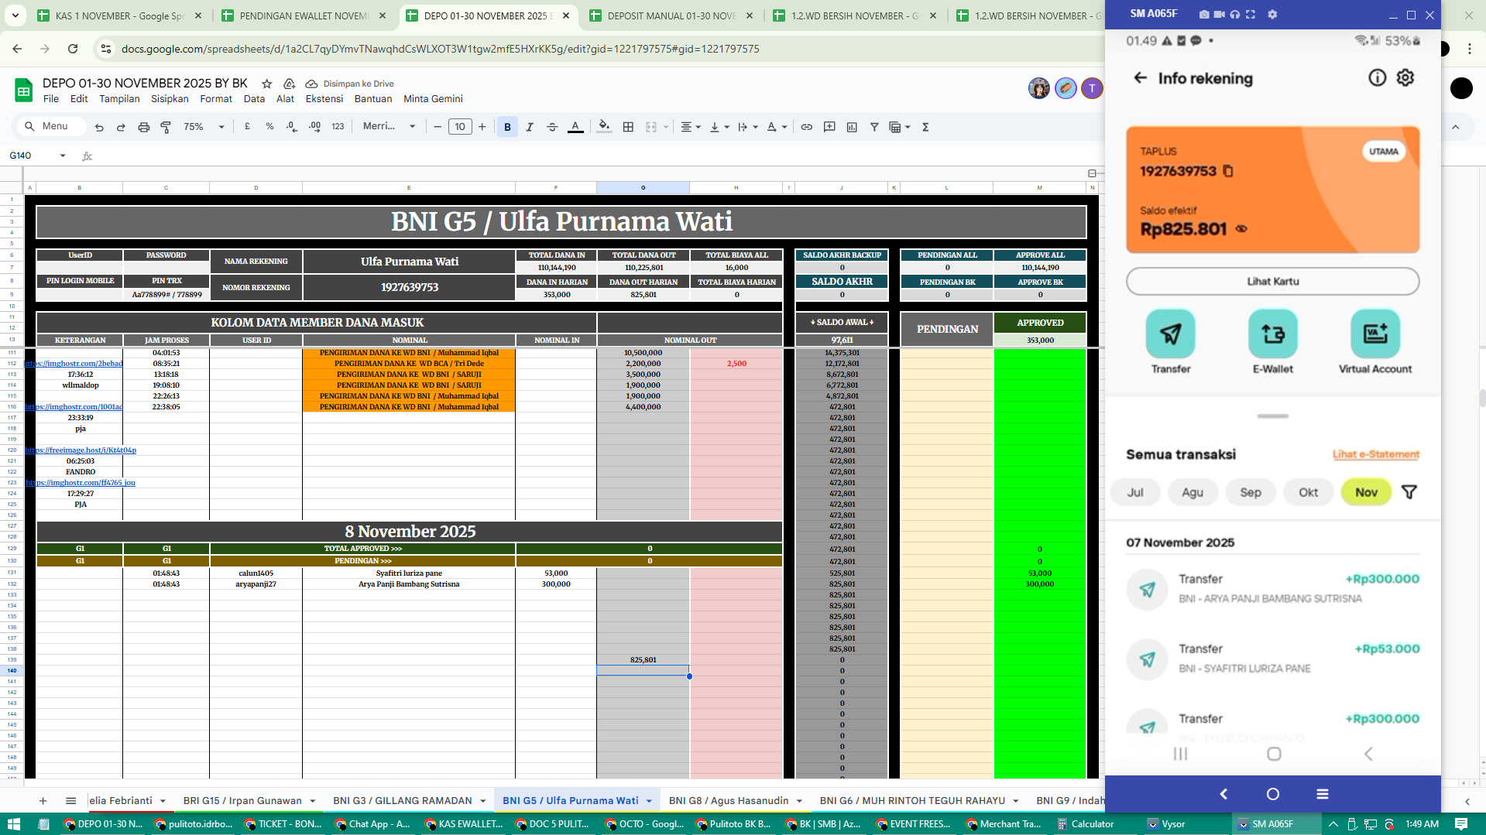Switch to BNI G3 / GILLANG RAMADAN sheet

(402, 801)
